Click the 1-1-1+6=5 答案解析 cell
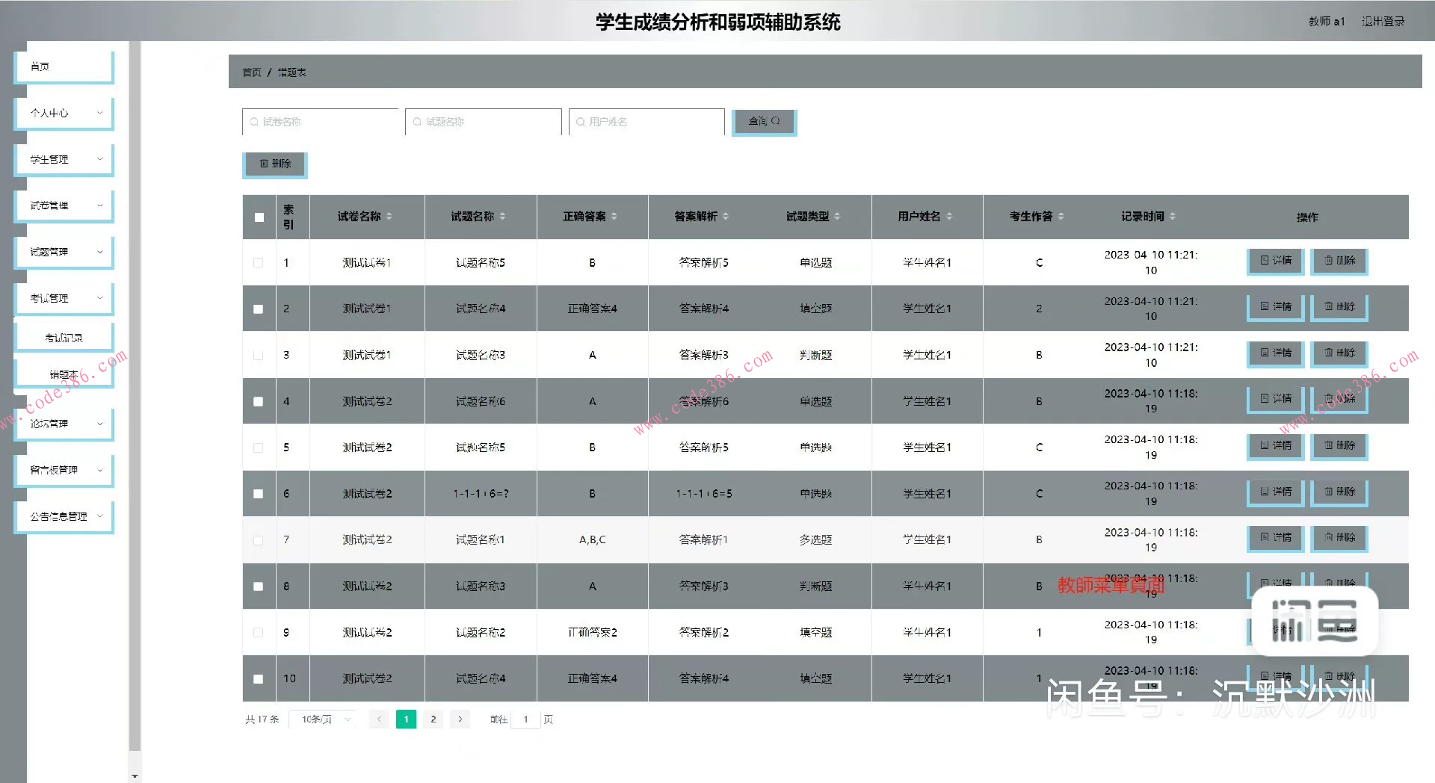 704,494
